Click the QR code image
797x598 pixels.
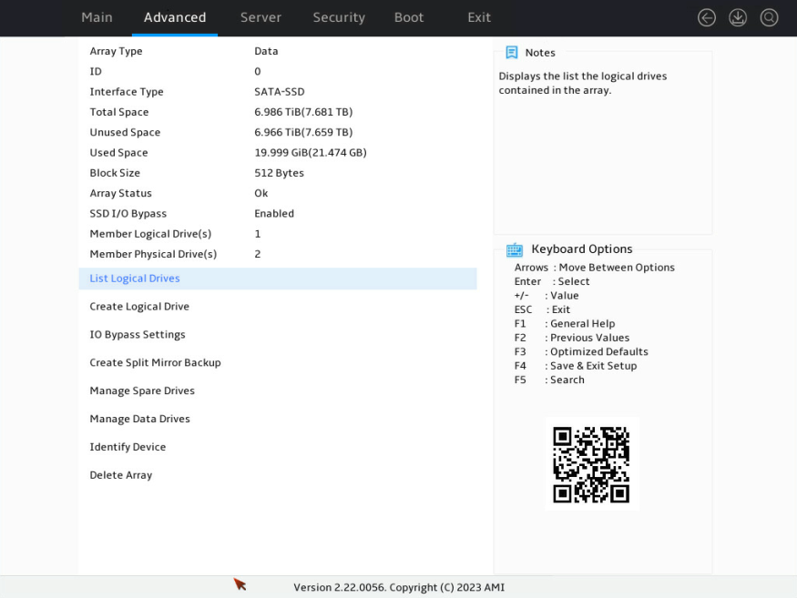coord(592,464)
